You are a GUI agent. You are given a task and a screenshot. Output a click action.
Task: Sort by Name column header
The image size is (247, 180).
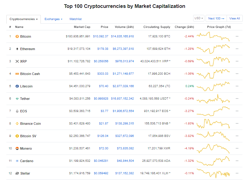coord(19,27)
